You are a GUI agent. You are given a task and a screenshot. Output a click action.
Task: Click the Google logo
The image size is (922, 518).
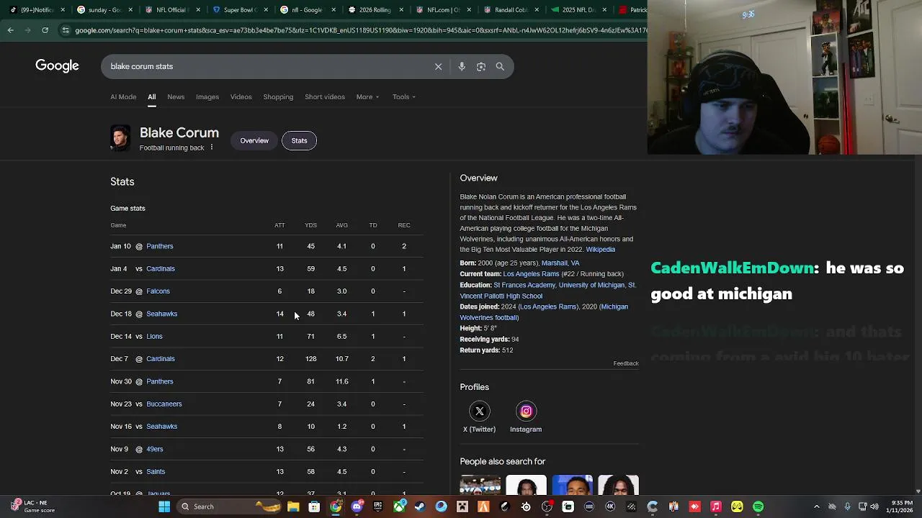(x=57, y=66)
